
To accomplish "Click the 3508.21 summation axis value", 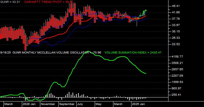I will coord(177,63).
